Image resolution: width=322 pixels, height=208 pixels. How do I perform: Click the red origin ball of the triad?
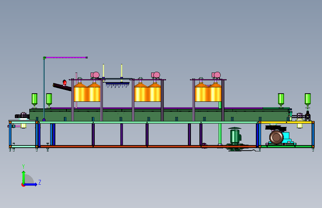coord(23,185)
